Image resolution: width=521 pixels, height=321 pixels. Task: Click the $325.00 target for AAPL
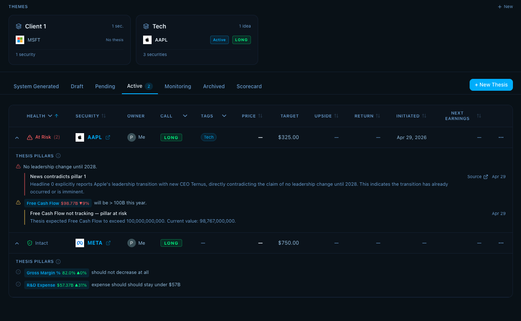pyautogui.click(x=288, y=137)
